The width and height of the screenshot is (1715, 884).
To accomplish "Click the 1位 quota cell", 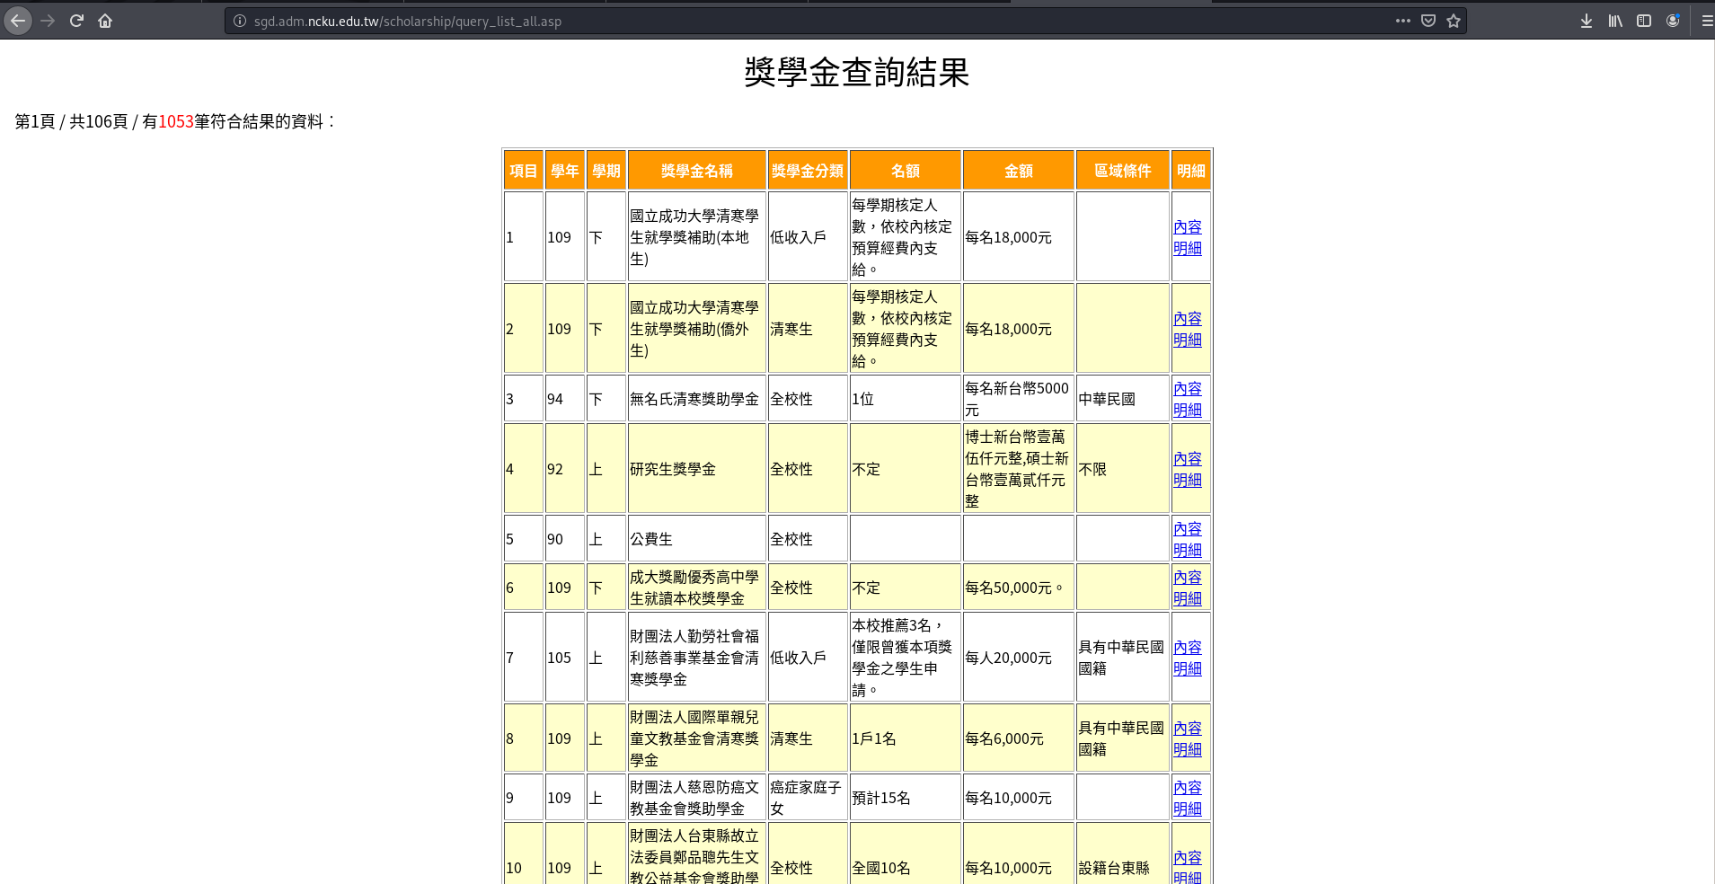I will (x=906, y=399).
